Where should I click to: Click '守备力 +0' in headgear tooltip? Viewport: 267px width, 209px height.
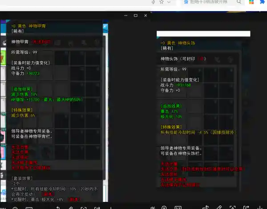[170, 91]
